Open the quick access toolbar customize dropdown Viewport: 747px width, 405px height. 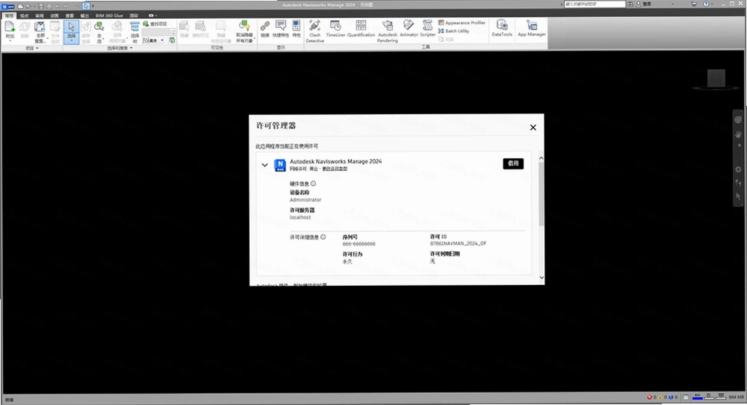(x=93, y=6)
